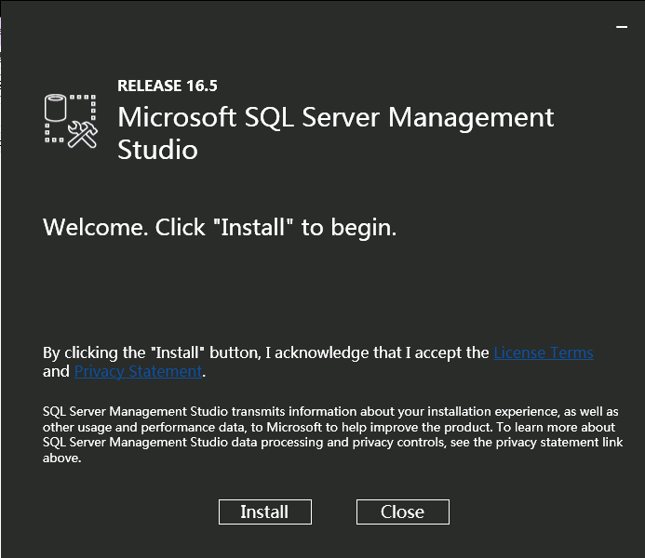Click the word Studio in the heading
This screenshot has height=558, width=645.
click(157, 150)
